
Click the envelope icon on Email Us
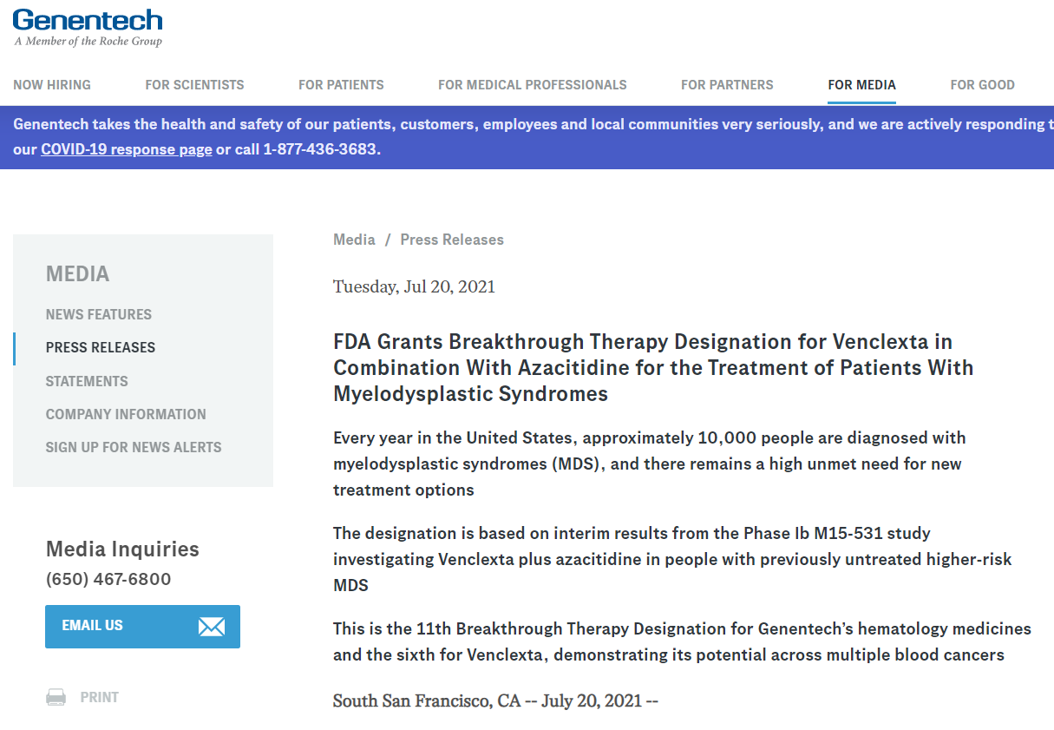coord(212,627)
